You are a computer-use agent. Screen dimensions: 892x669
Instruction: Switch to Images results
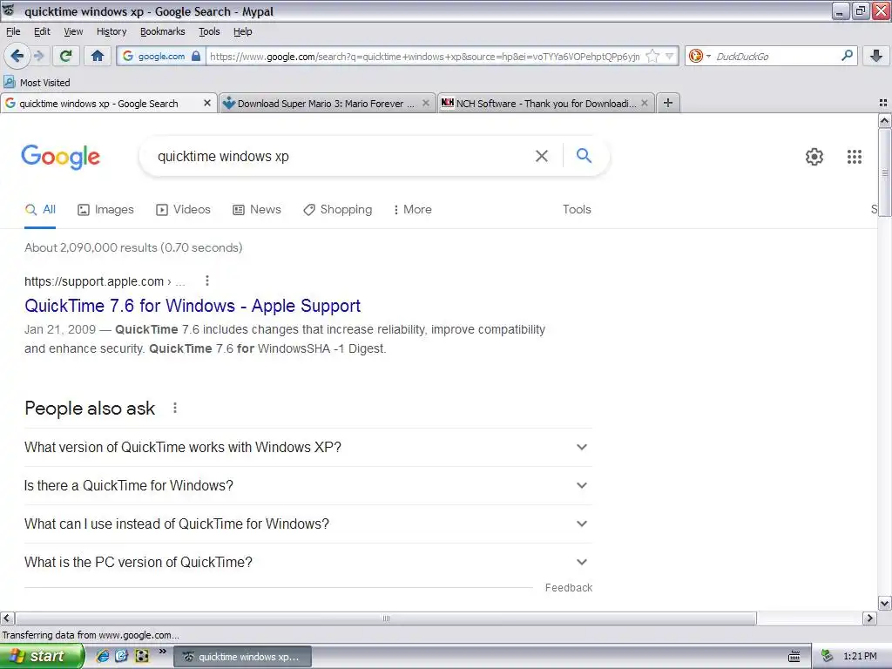tap(105, 209)
